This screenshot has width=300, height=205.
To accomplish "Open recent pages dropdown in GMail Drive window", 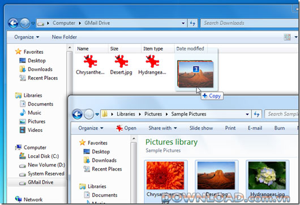I will pyautogui.click(x=33, y=23).
